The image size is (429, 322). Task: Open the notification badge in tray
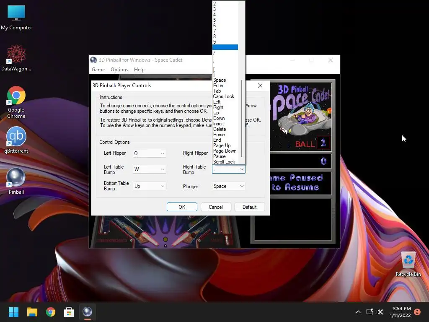(417, 312)
